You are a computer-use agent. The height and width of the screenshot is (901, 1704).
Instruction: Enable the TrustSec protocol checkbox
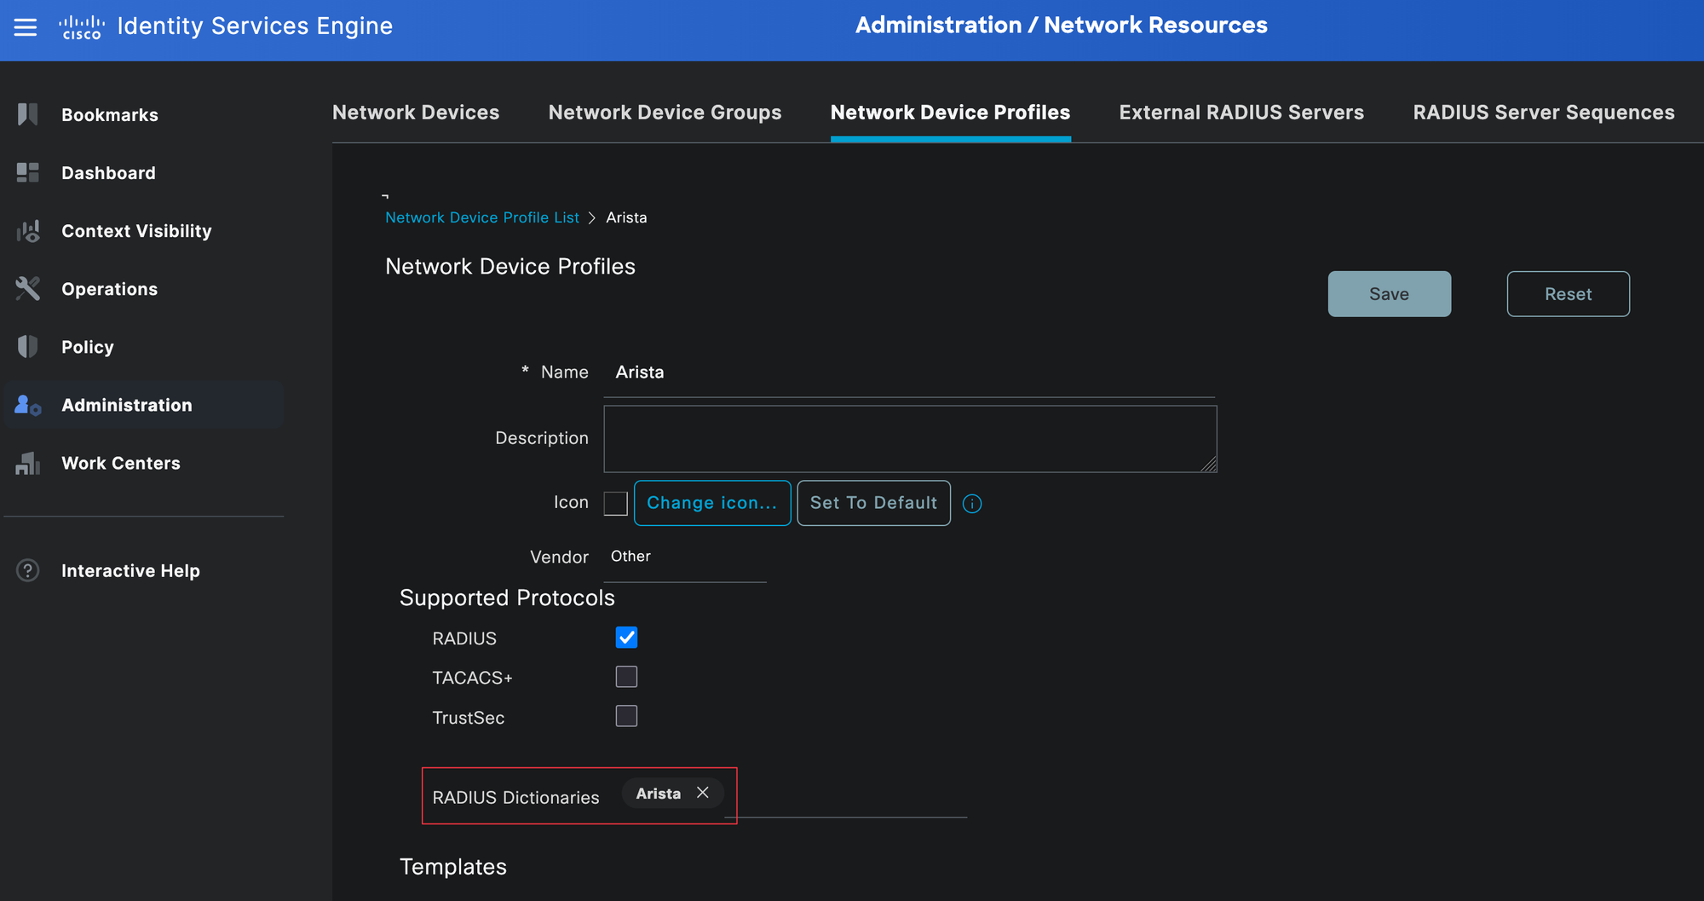(626, 716)
